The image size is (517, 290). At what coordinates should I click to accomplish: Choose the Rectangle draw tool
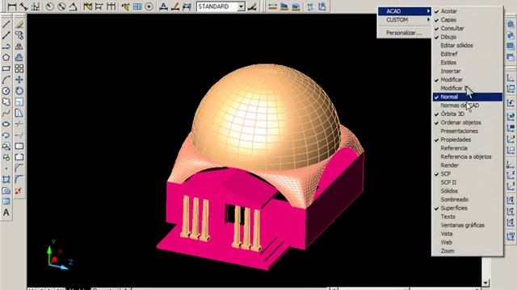pos(6,68)
